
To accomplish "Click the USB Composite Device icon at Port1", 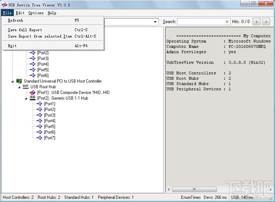I will pos(33,92).
